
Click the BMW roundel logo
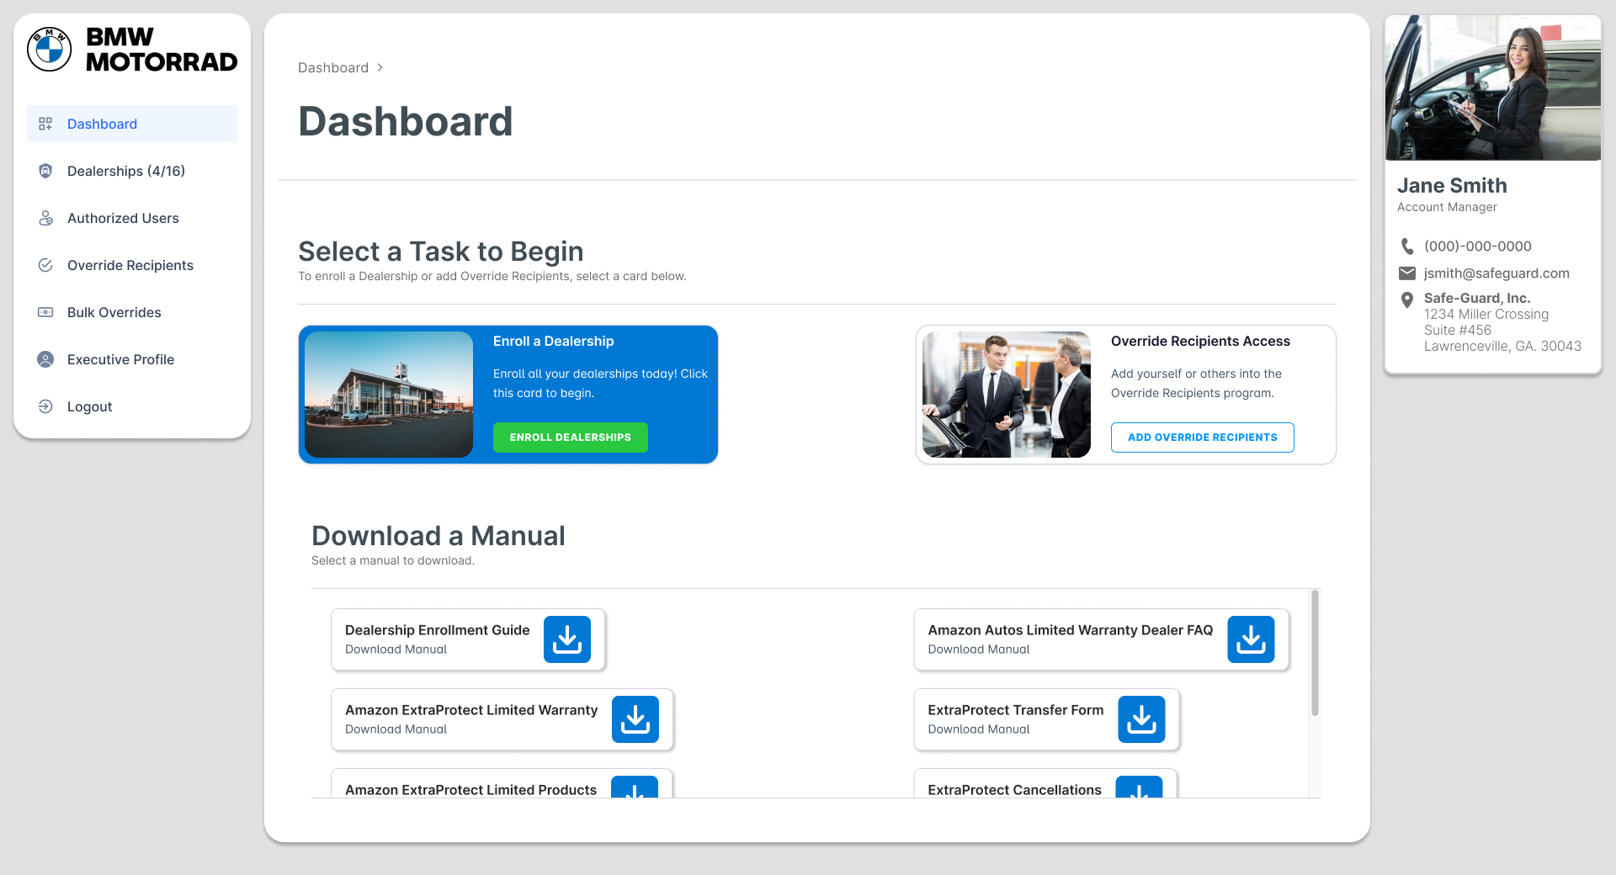[x=50, y=50]
